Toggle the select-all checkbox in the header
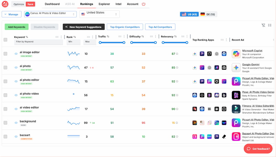 (x=6, y=40)
